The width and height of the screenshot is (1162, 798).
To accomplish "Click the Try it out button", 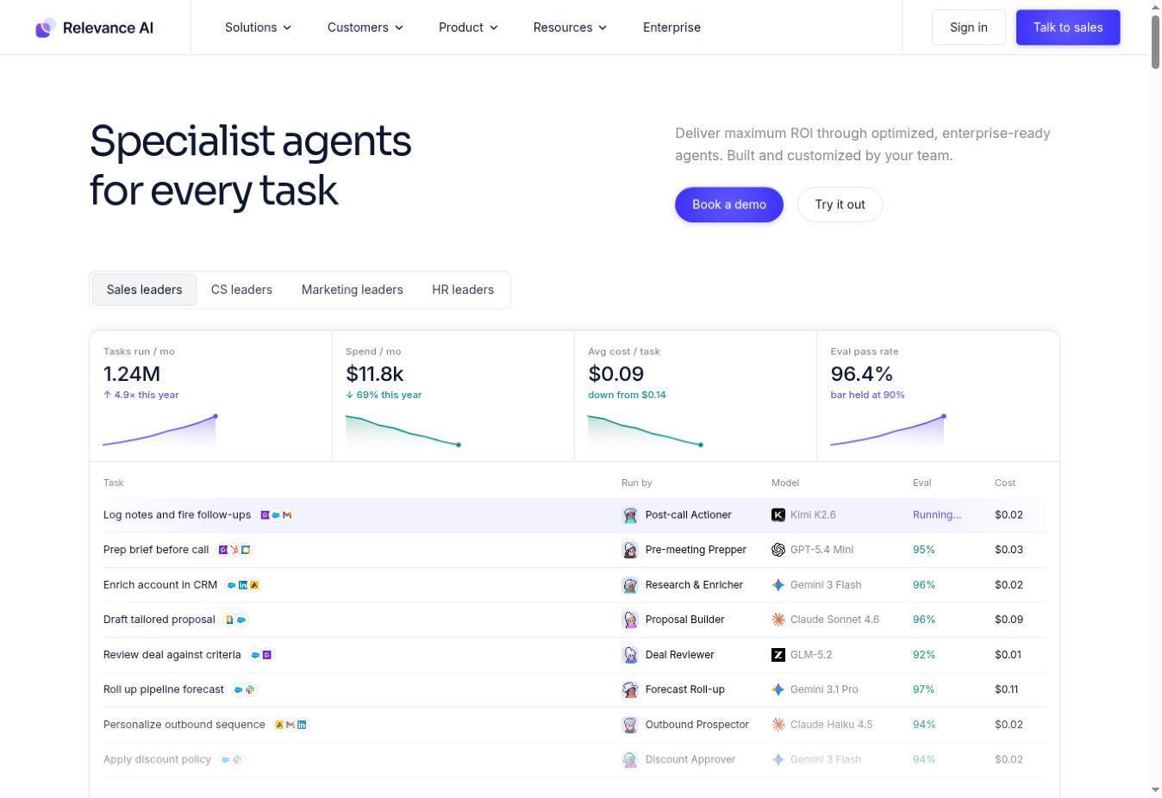I will click(840, 204).
